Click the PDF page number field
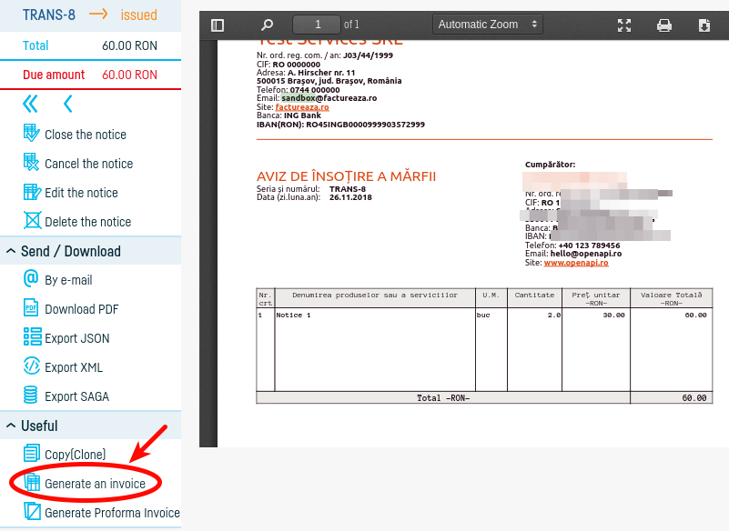The image size is (729, 531). [x=317, y=25]
